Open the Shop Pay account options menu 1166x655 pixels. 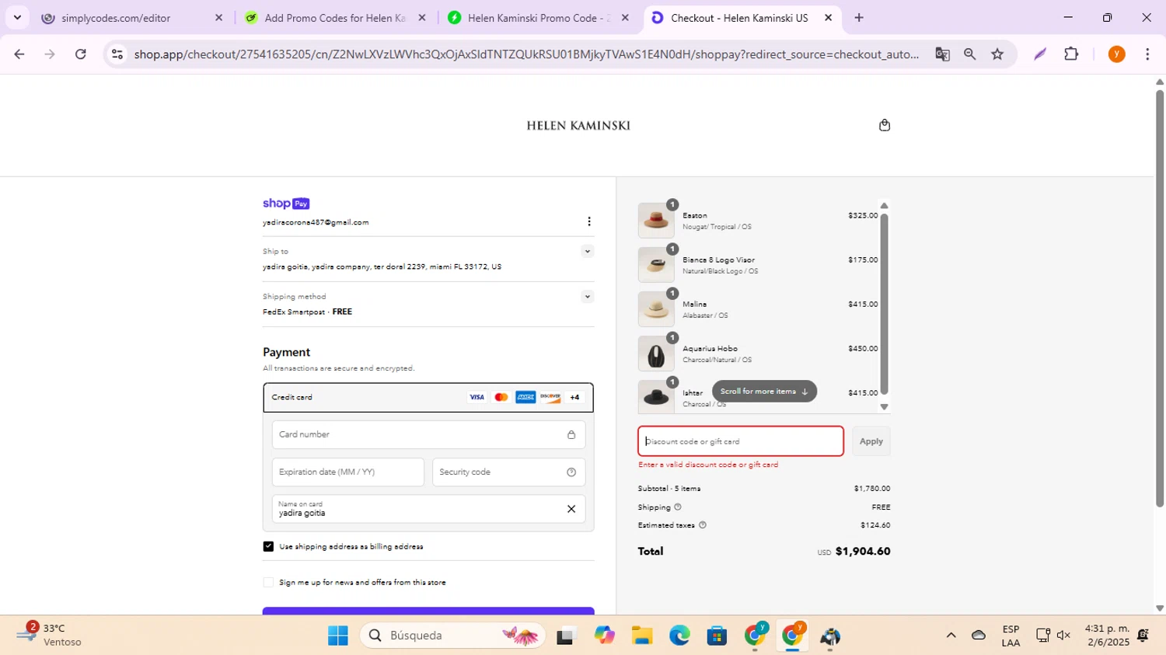589,221
